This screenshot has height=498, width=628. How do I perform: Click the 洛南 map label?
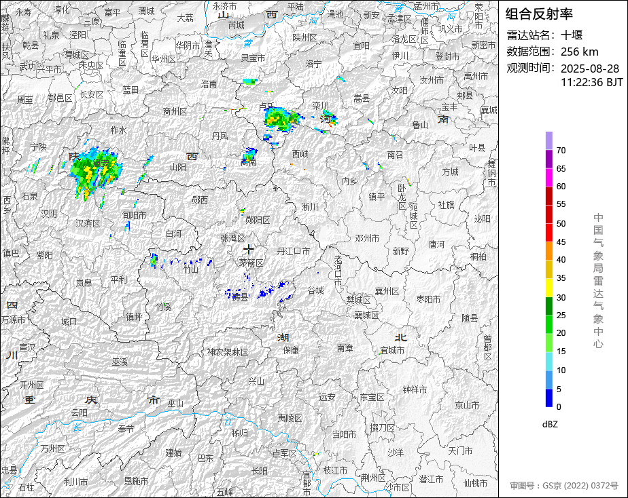pyautogui.click(x=209, y=84)
